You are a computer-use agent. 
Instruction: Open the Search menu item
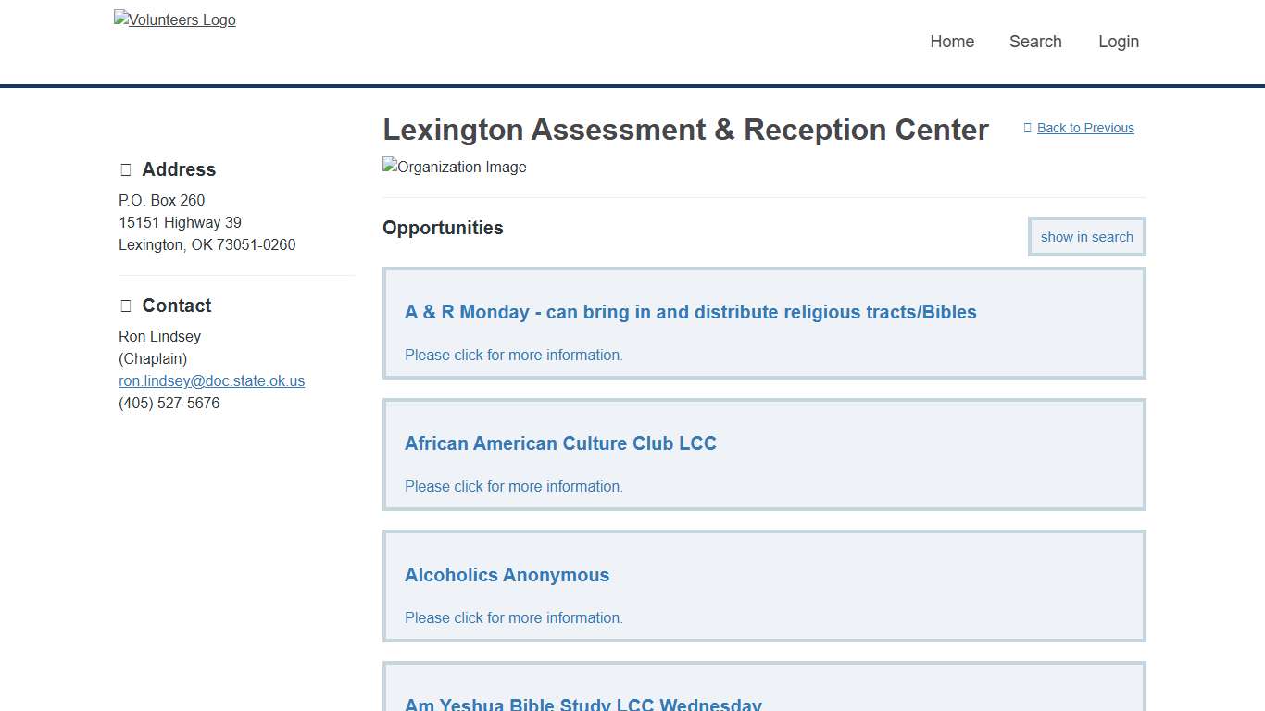(x=1035, y=42)
